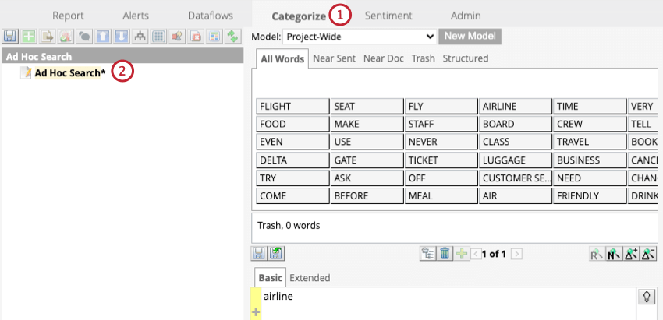The height and width of the screenshot is (320, 663).
Task: Click the save icon in left toolbar
Action: [x=10, y=36]
